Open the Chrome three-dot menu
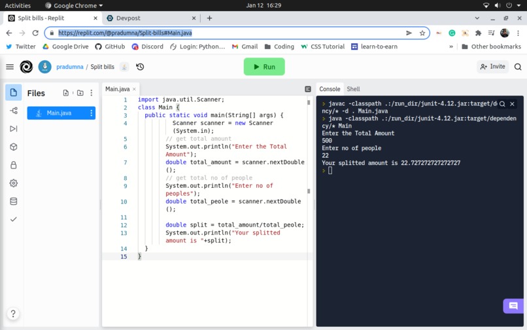This screenshot has height=330, width=527. [x=518, y=33]
